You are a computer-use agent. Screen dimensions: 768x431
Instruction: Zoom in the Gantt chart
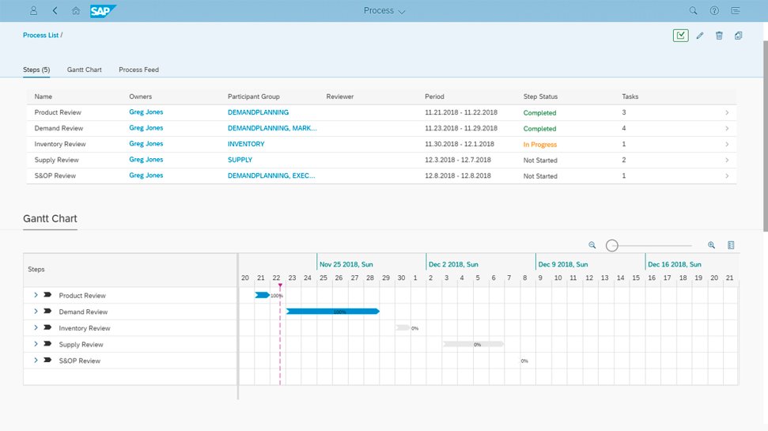point(711,245)
